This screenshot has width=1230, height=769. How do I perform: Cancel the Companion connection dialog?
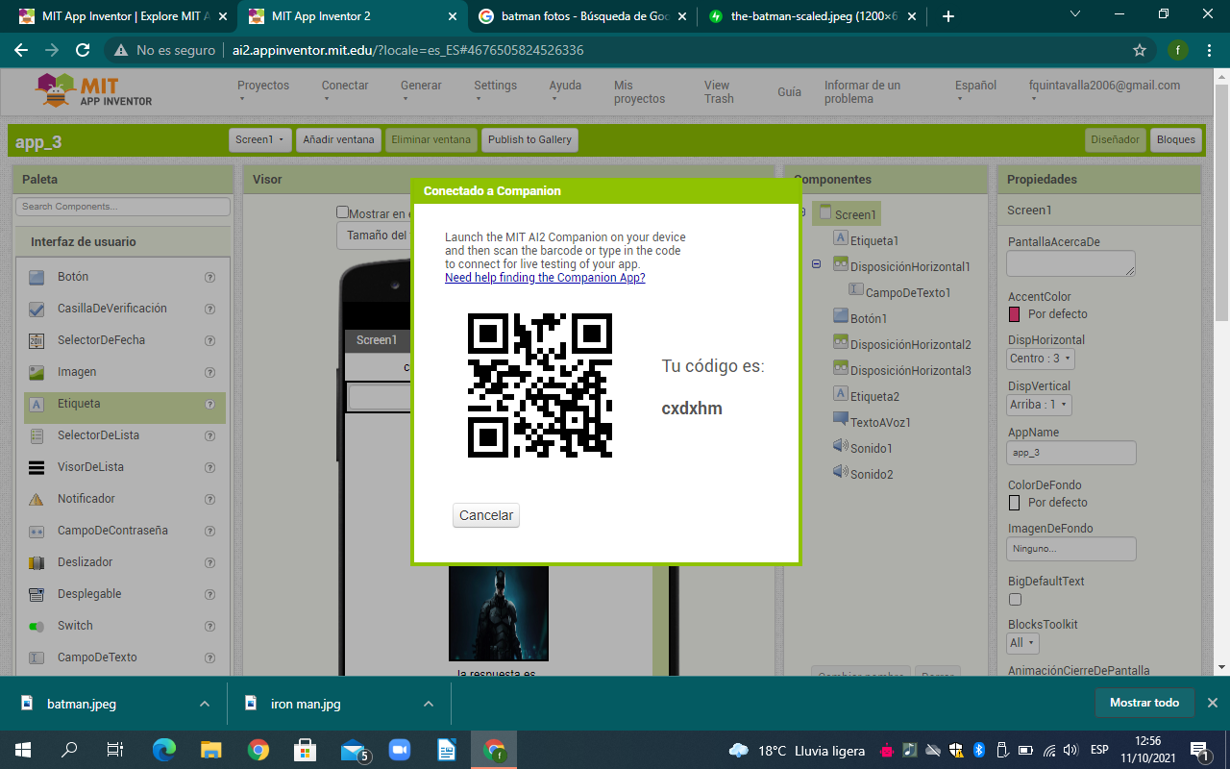click(x=486, y=515)
